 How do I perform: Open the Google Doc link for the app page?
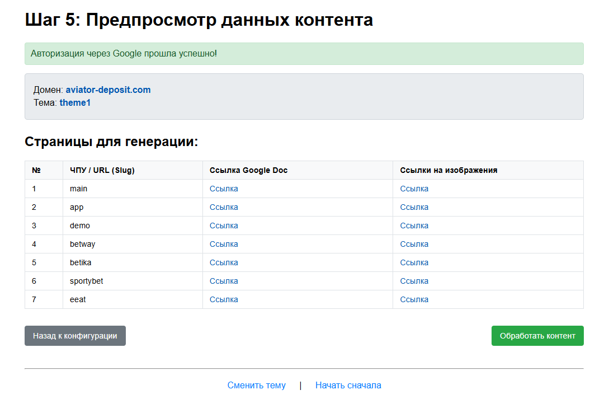click(223, 207)
